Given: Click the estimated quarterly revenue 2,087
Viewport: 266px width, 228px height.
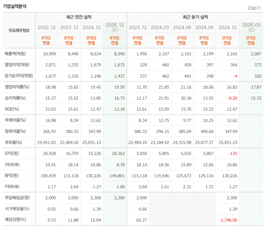Looking at the screenshot, I should point(256,54).
